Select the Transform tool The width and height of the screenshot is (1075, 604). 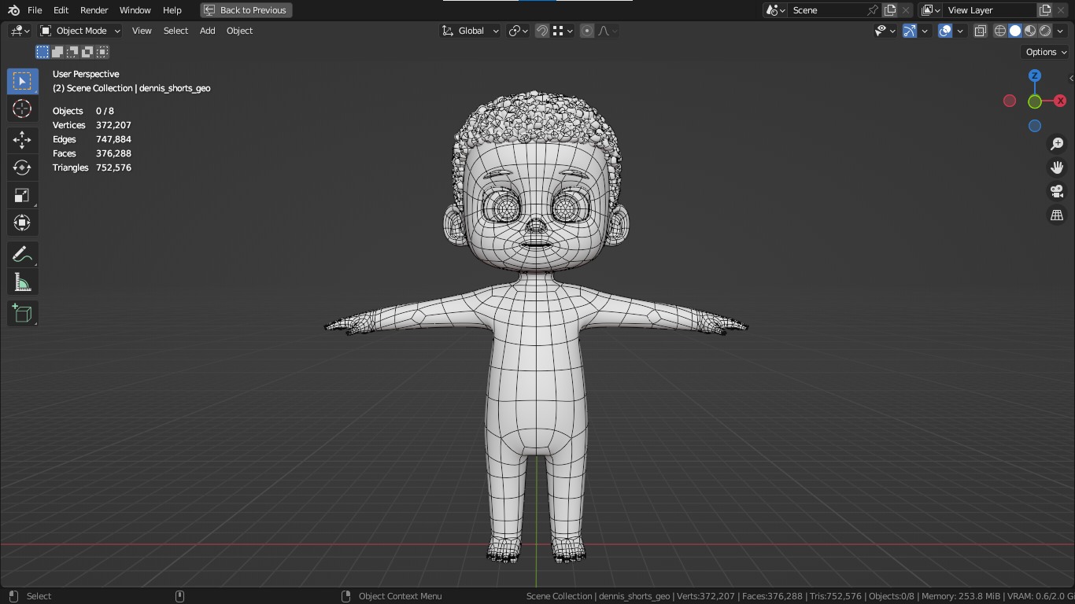coord(22,223)
